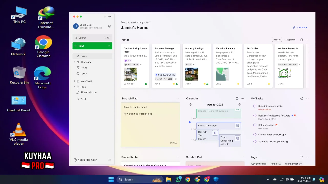Open VLC media player desktop shortcut
This screenshot has height=184, width=328.
19,134
